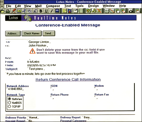Click the green lined list icon
142x122 pixels.
[x=81, y=11]
